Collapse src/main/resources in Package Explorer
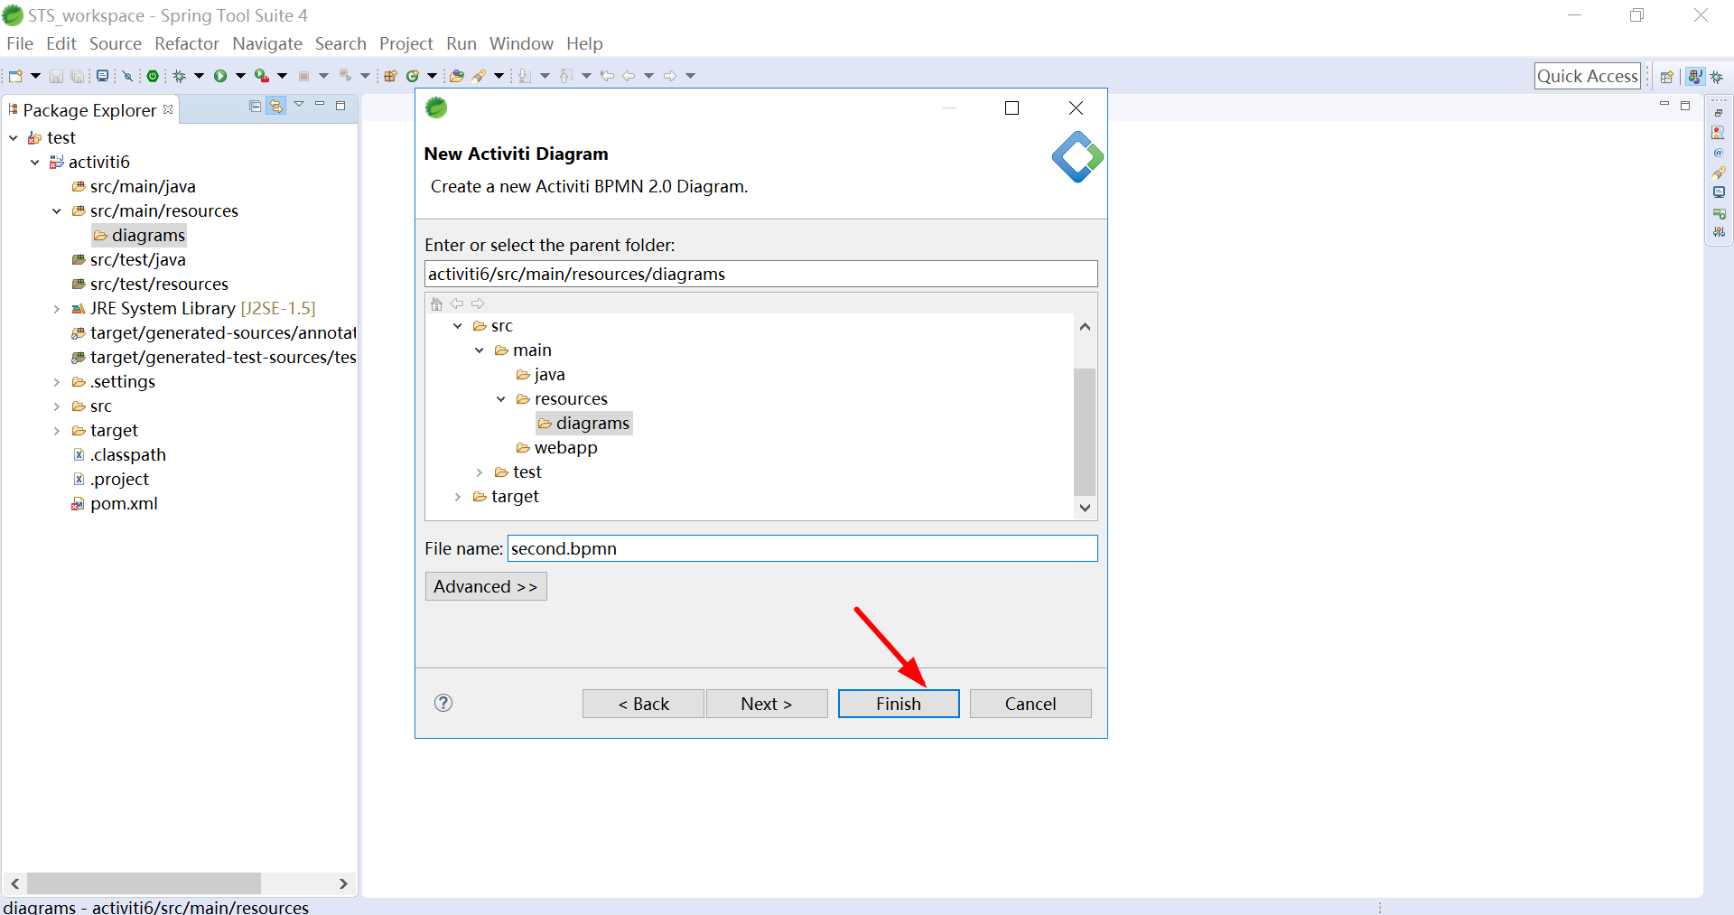Screen dimensions: 1734x915 (x=57, y=211)
